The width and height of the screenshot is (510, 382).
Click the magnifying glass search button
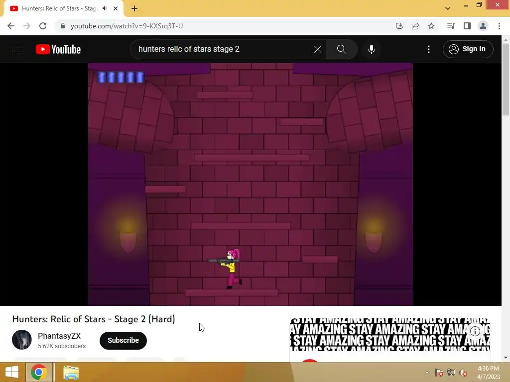point(341,49)
